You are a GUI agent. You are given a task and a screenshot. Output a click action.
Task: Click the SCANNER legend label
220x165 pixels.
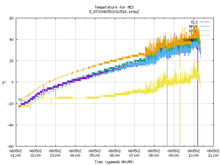(x=190, y=40)
